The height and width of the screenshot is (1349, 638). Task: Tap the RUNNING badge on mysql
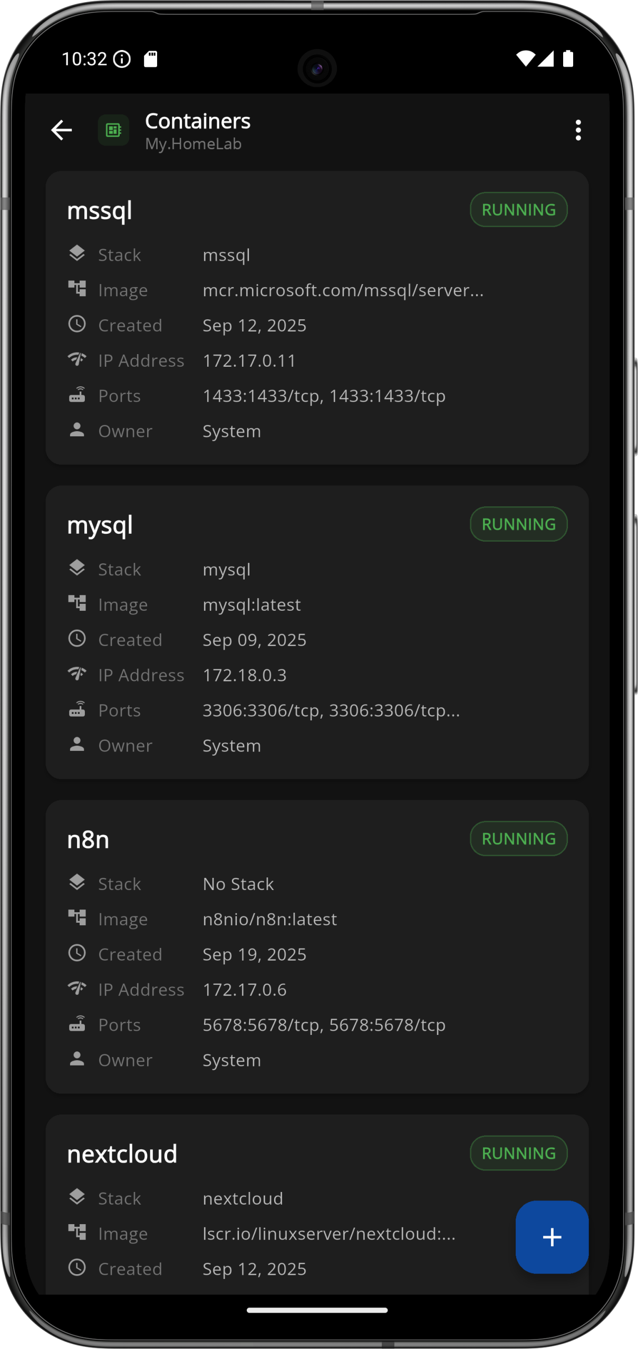[x=518, y=524]
